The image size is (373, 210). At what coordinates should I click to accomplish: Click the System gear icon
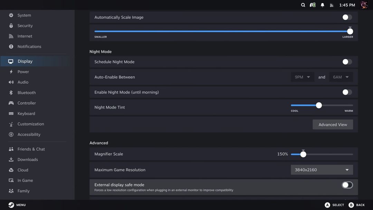11,15
